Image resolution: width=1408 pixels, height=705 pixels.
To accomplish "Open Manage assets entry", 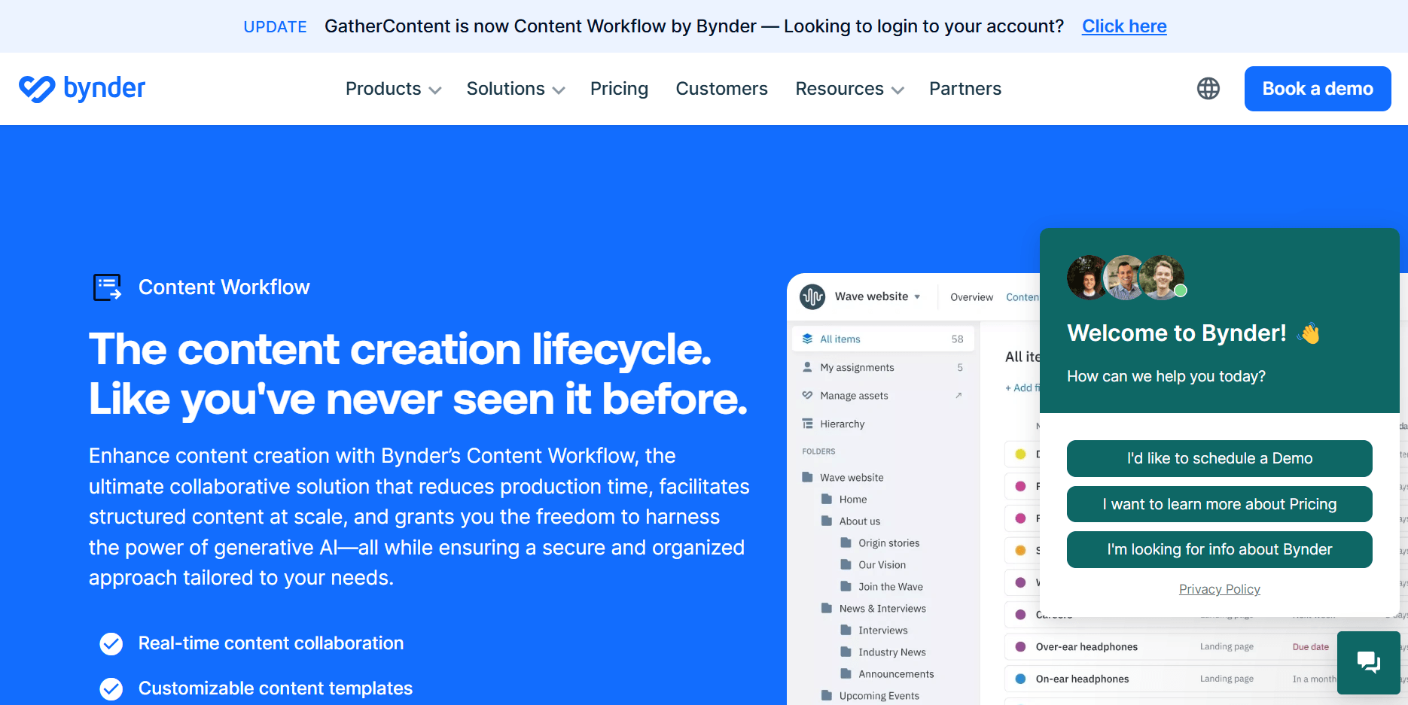I will click(x=883, y=396).
